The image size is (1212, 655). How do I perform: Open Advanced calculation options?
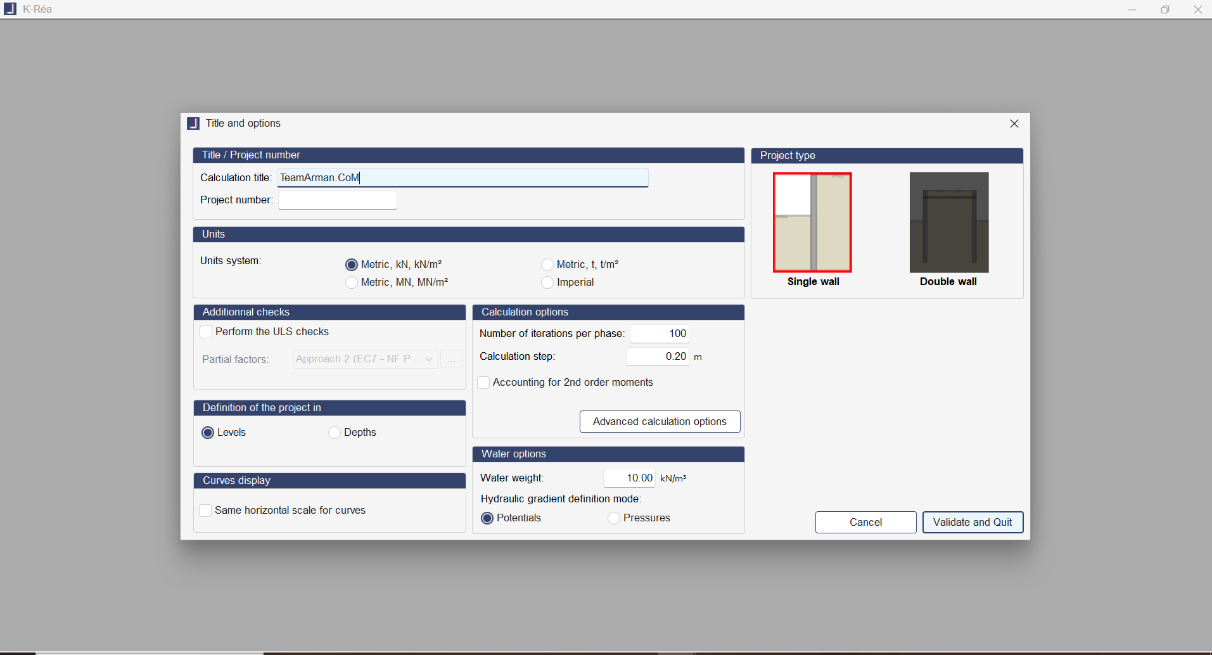coord(660,422)
